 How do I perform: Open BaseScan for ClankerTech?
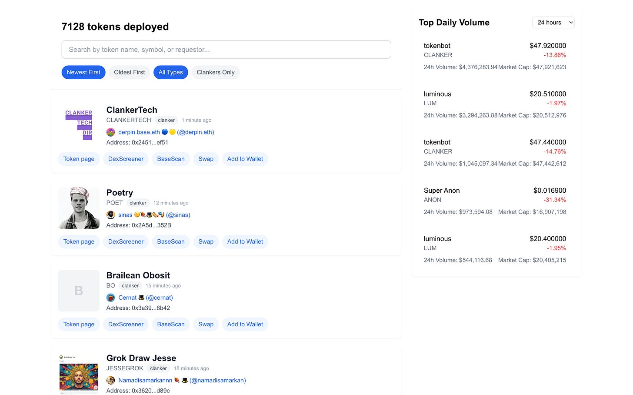171,159
